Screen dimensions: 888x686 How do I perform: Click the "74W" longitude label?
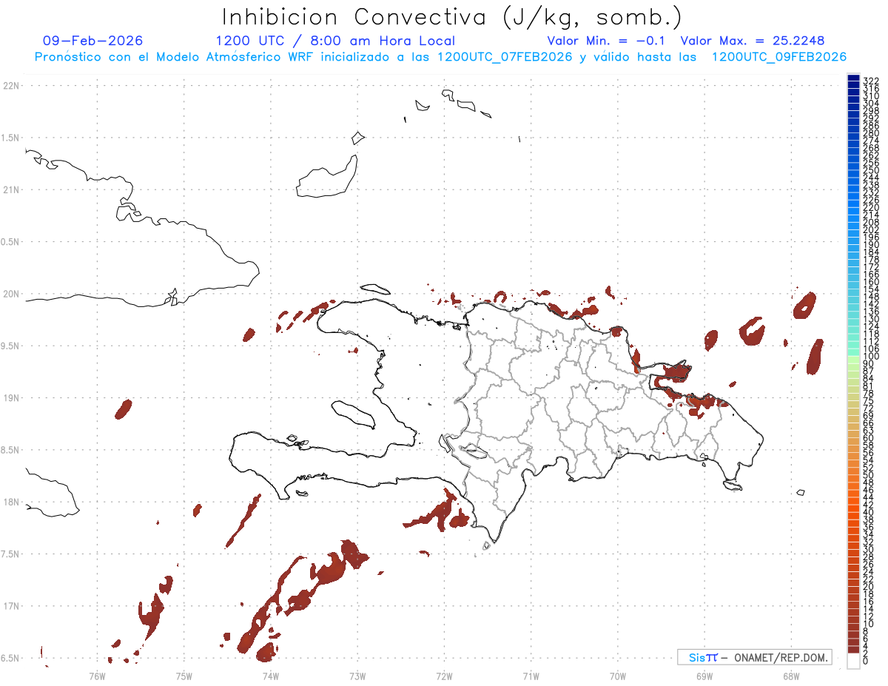(270, 676)
